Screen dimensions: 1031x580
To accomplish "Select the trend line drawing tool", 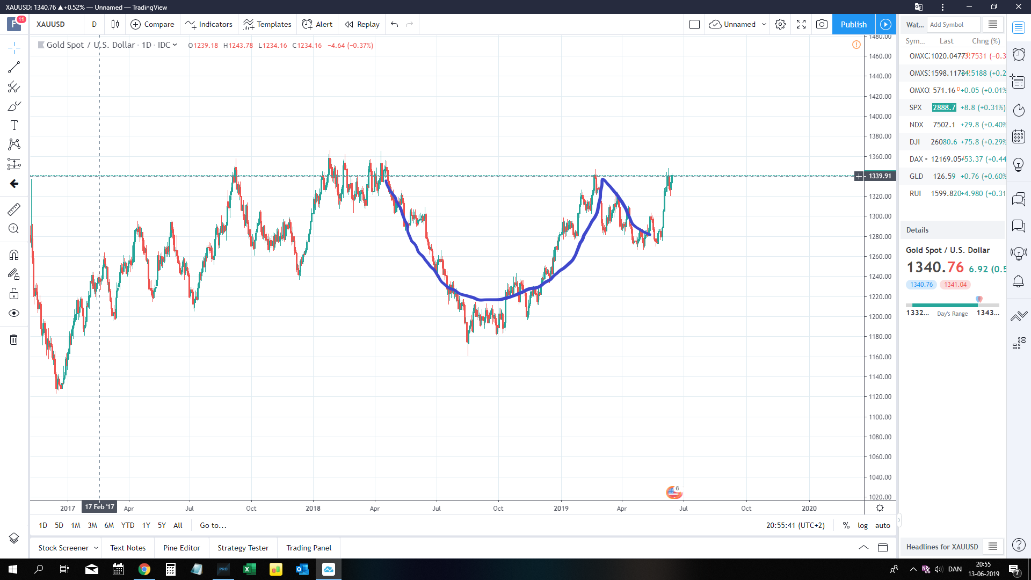I will click(14, 67).
